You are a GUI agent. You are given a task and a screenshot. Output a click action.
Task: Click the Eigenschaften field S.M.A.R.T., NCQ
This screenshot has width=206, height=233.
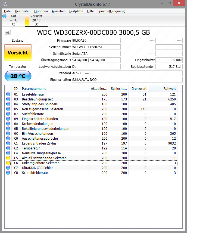point(127,80)
